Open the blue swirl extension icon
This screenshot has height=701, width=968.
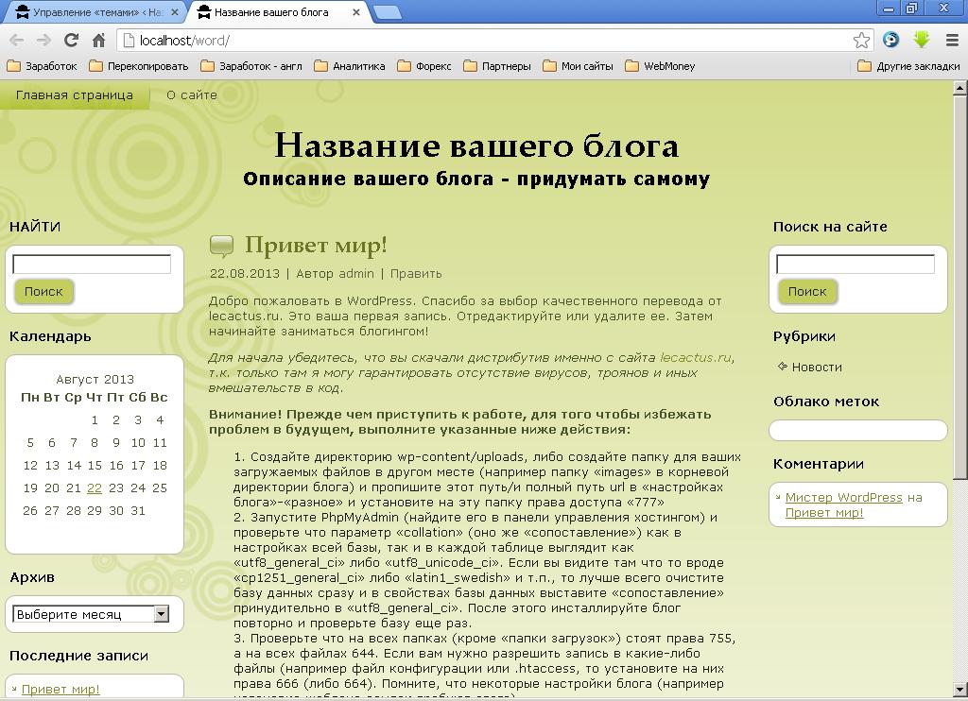point(890,40)
